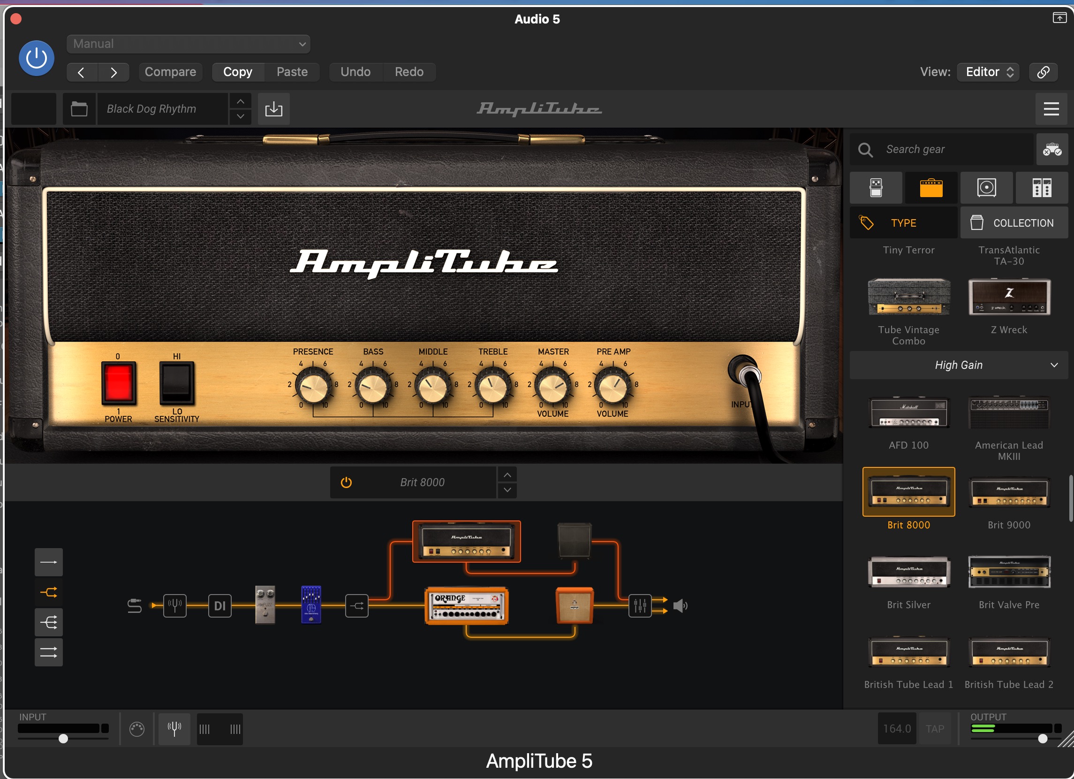Switch to the amp heads tab
This screenshot has height=779, width=1074.
pyautogui.click(x=931, y=188)
